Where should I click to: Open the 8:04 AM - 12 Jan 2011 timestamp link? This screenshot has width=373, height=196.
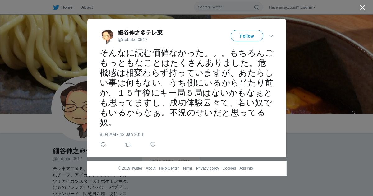coord(122,134)
